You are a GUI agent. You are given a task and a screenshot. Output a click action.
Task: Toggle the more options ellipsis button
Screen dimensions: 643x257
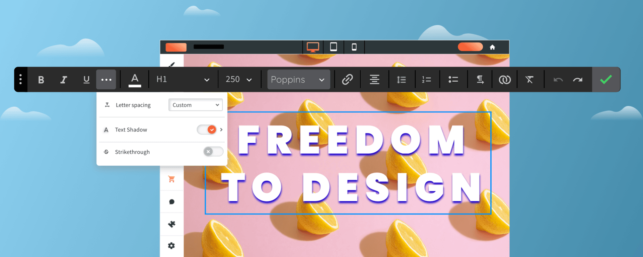click(106, 80)
